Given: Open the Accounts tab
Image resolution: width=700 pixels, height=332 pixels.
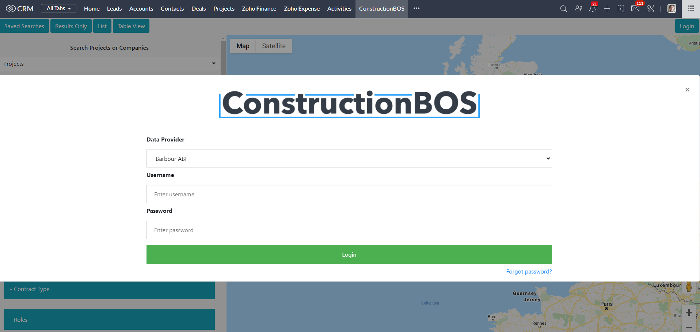Looking at the screenshot, I should coord(141,8).
